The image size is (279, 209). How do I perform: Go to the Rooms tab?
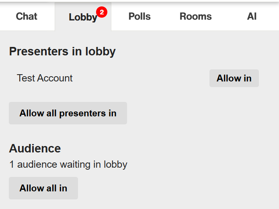[195, 16]
